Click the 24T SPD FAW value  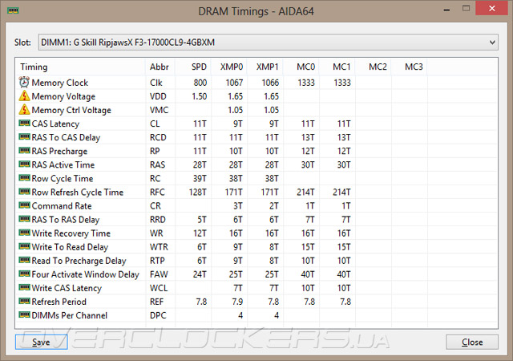(200, 274)
